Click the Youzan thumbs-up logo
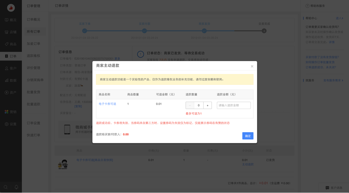This screenshot has height=193, width=349. point(11,8)
